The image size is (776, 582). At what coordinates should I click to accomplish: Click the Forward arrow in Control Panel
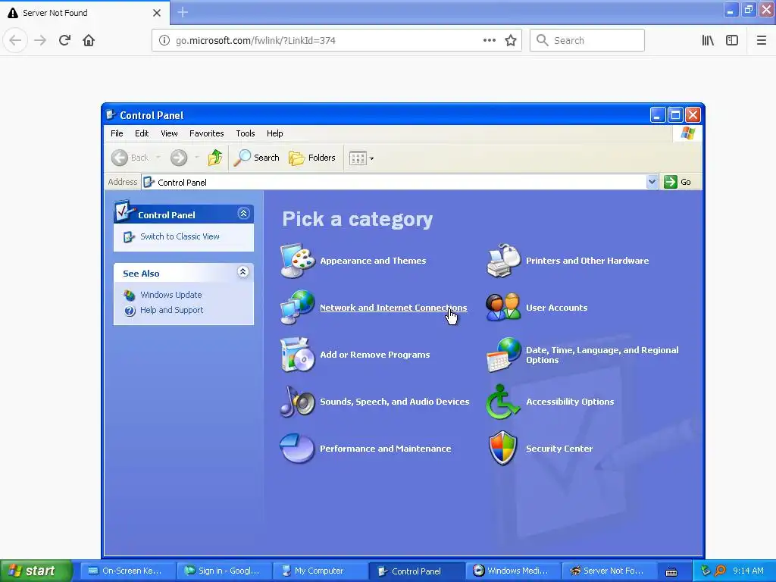click(179, 158)
